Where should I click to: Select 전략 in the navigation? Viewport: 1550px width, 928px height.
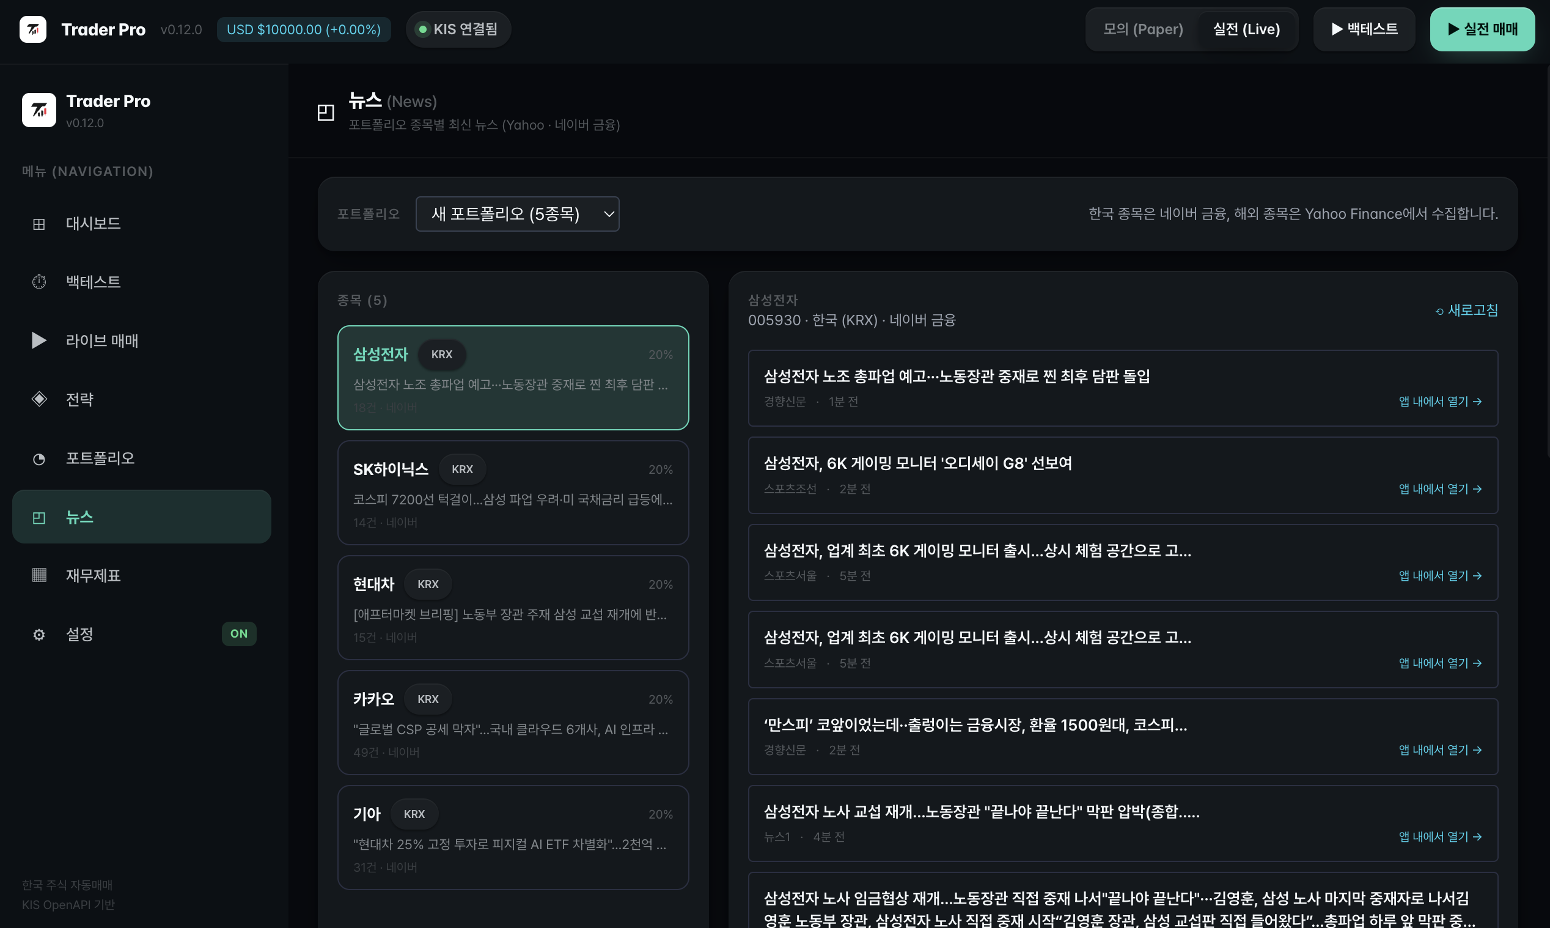(142, 399)
